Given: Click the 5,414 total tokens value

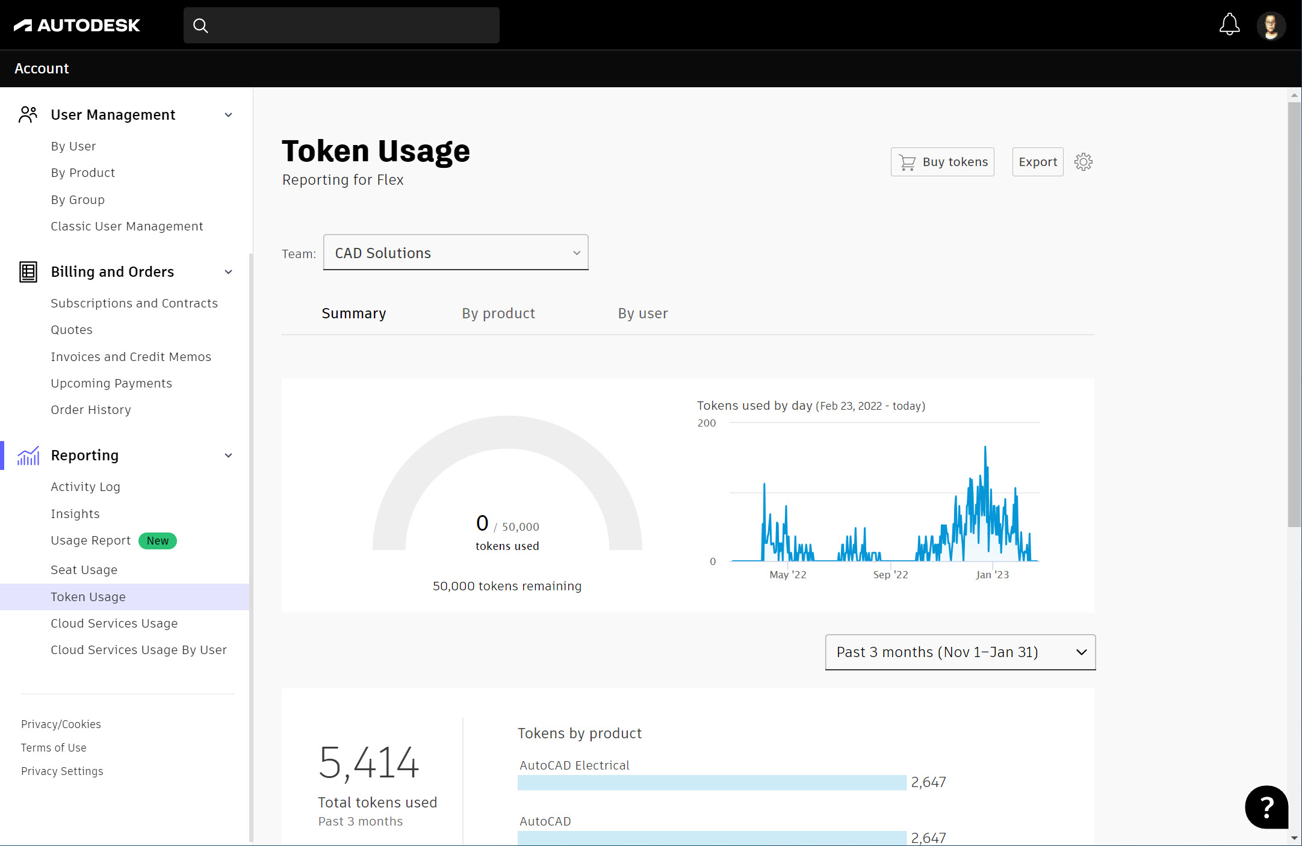Looking at the screenshot, I should pyautogui.click(x=368, y=763).
